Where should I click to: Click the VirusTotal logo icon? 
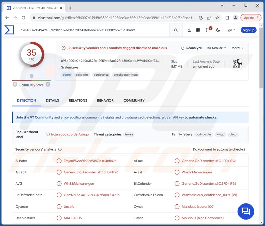9,30
